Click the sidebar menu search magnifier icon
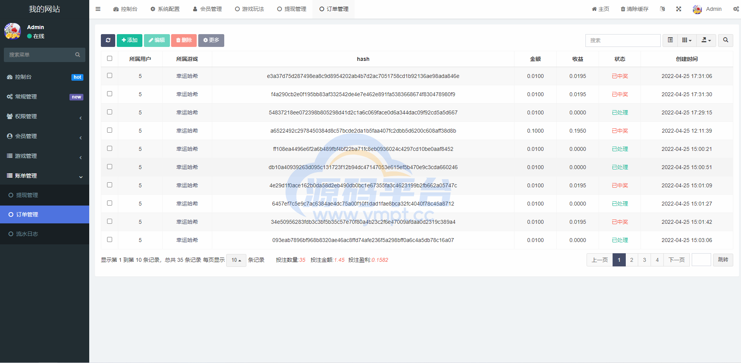 [78, 55]
